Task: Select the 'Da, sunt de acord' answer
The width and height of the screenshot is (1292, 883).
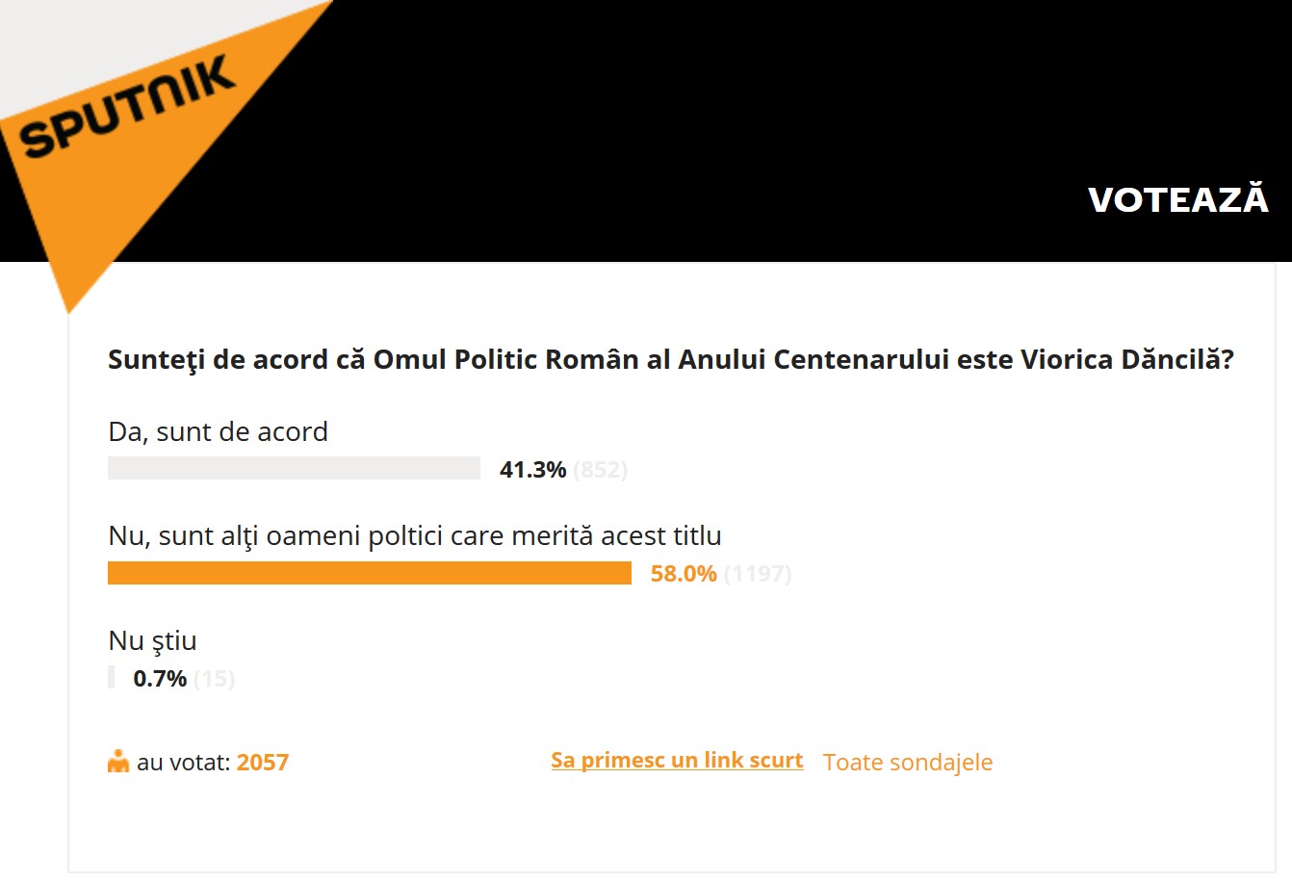Action: [218, 431]
